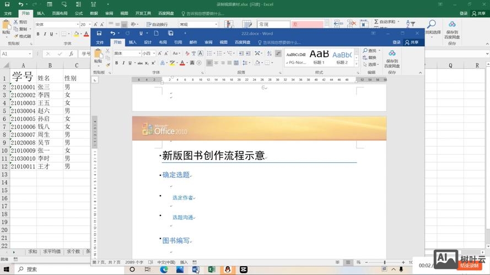Toggle Italic in Excel's font group

(x=45, y=34)
